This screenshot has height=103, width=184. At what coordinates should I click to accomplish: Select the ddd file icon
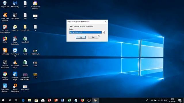(x=25, y=16)
